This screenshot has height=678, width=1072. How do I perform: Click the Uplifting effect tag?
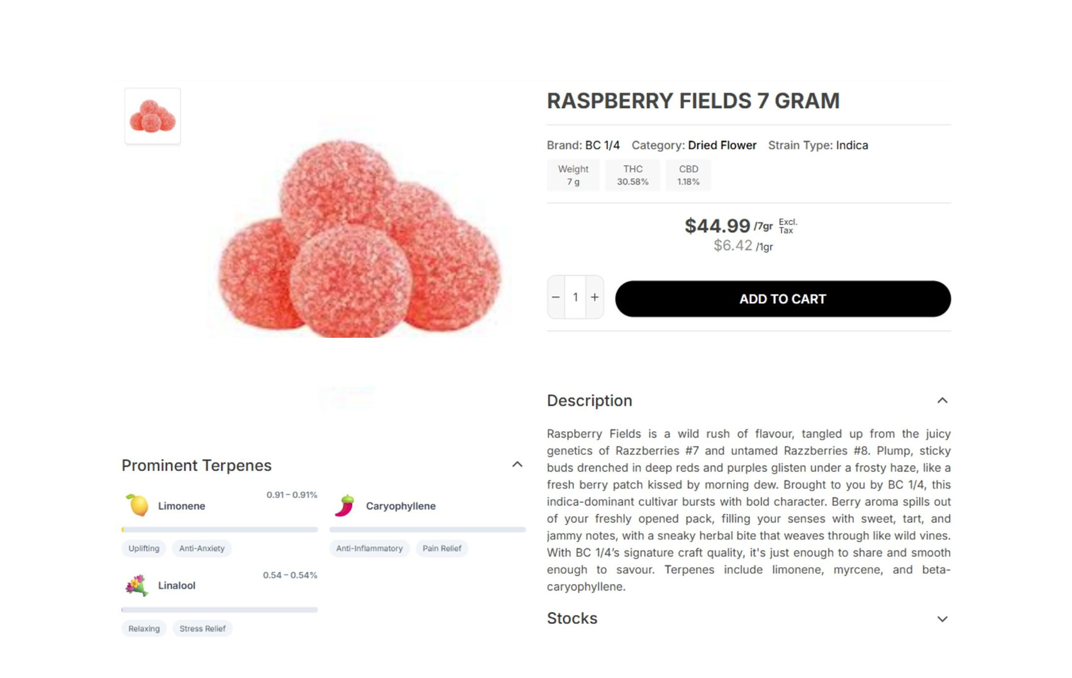(144, 548)
